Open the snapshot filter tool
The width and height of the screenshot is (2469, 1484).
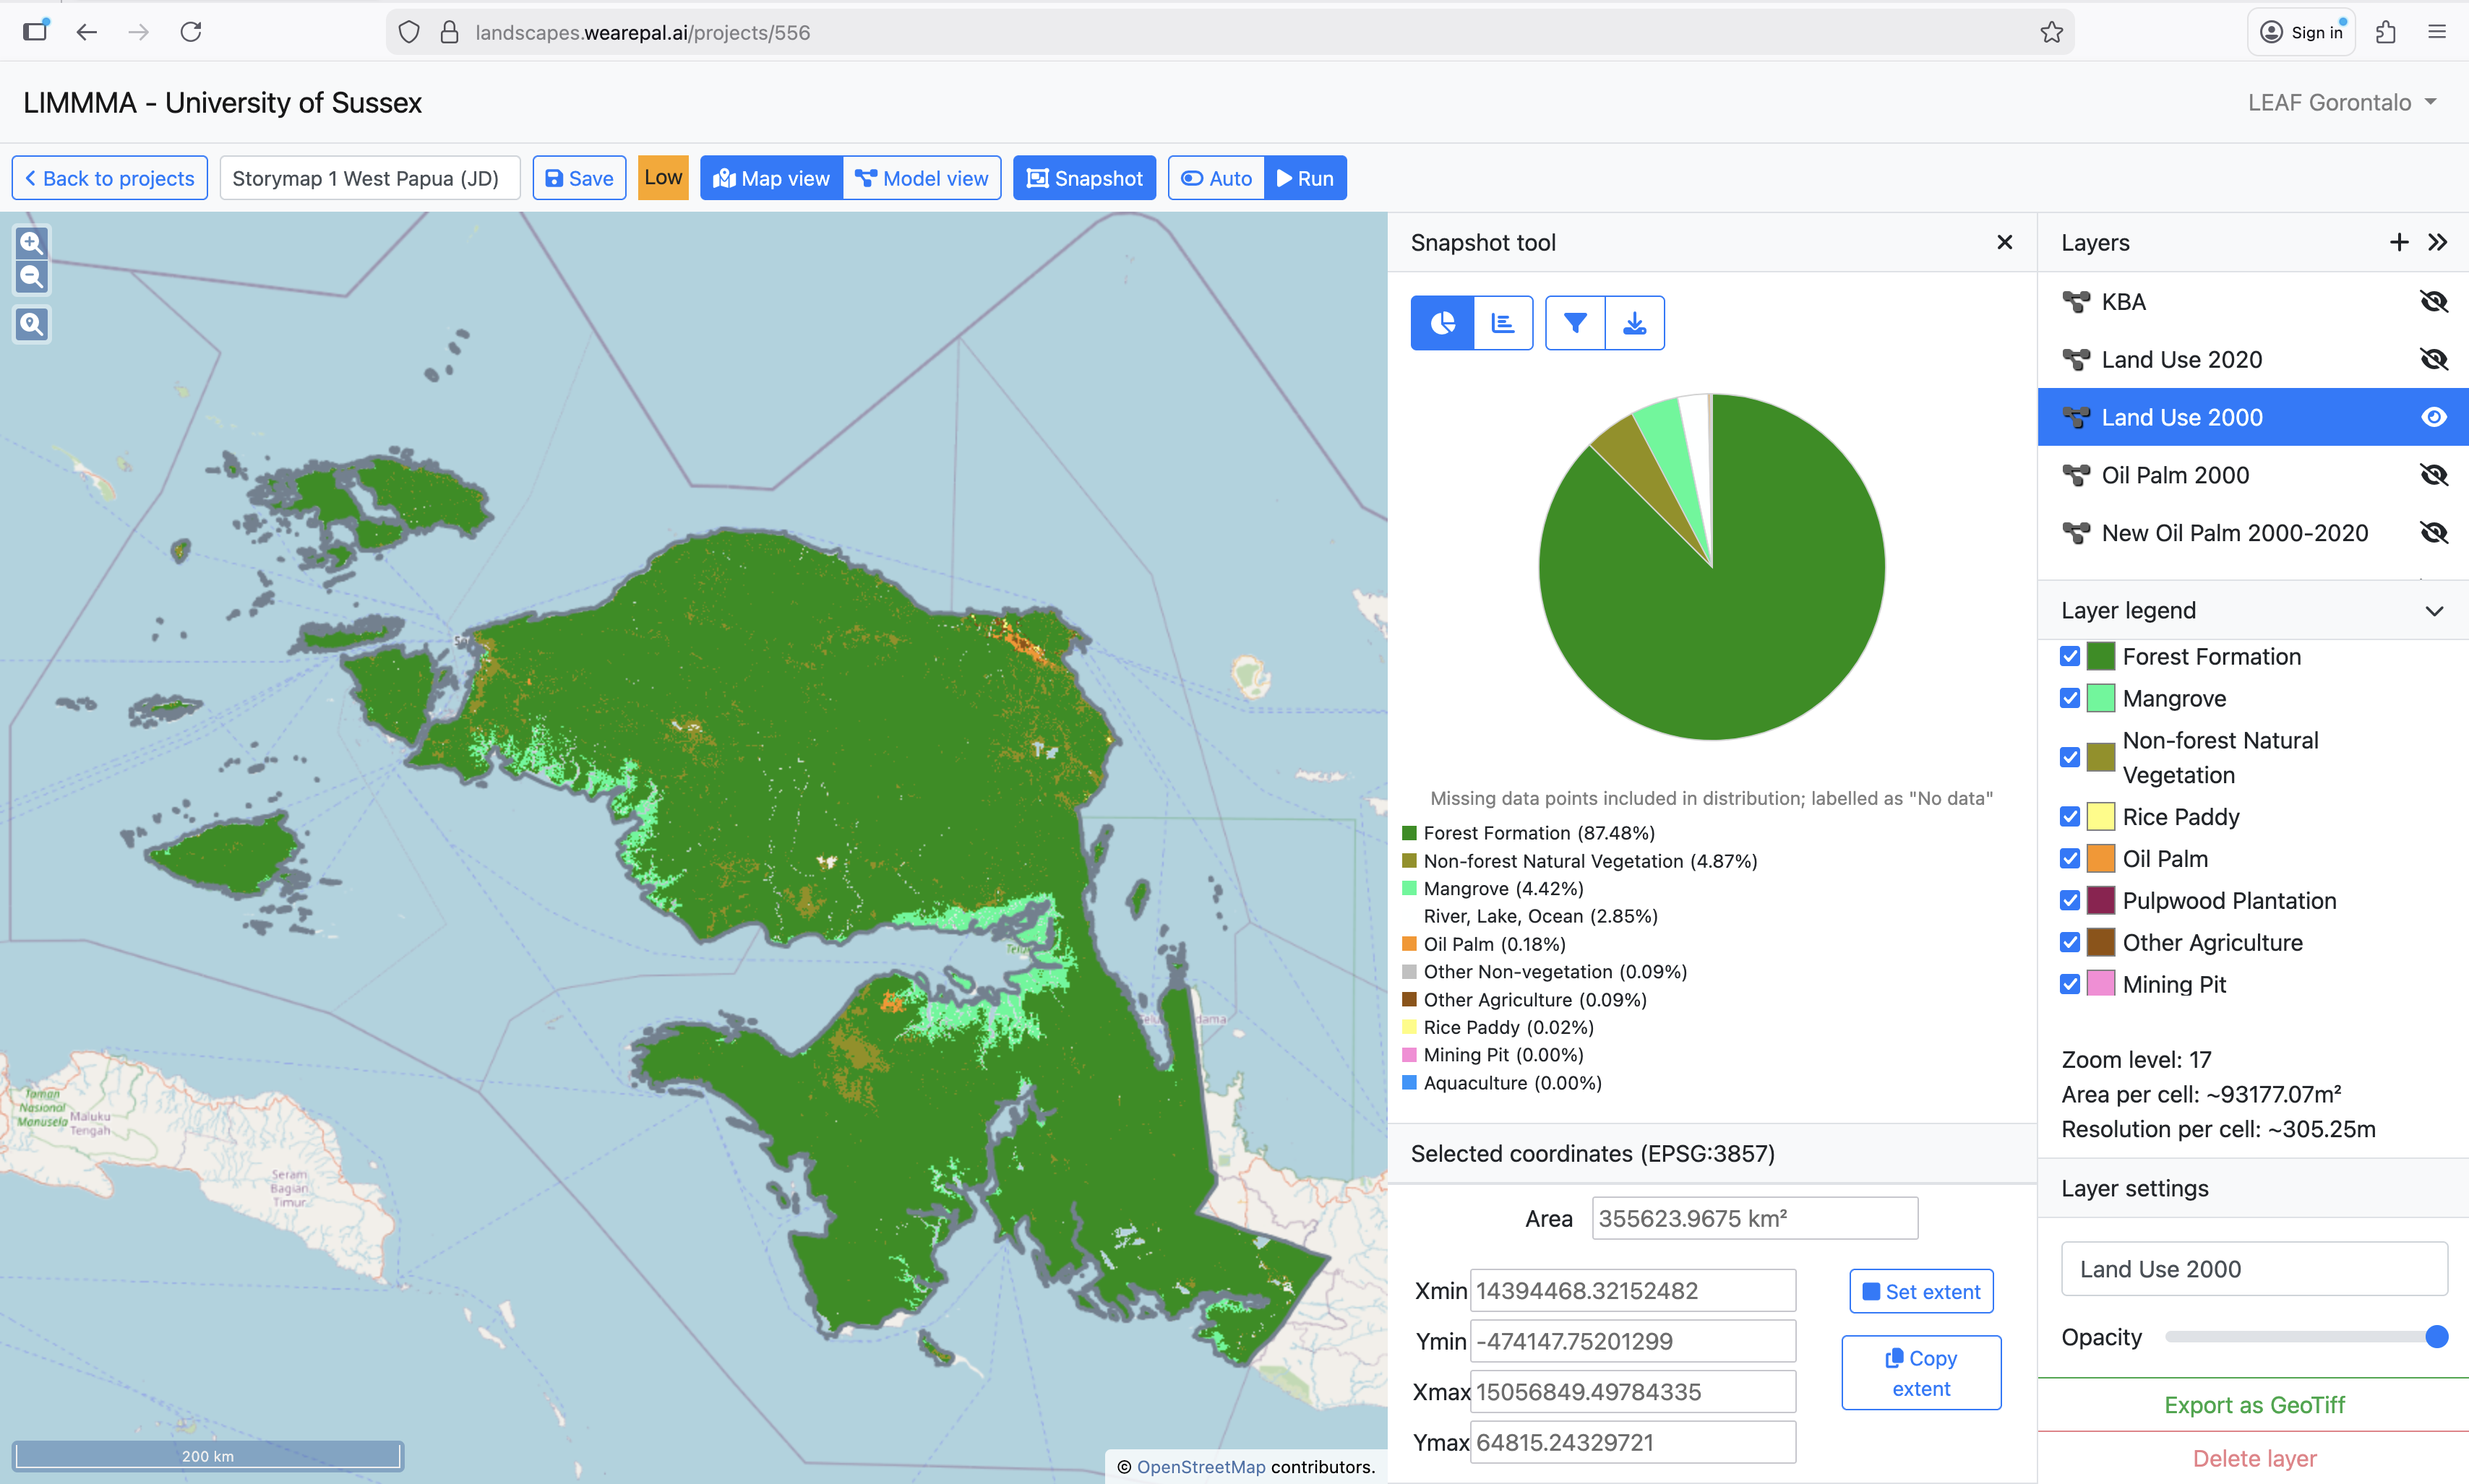pos(1575,323)
